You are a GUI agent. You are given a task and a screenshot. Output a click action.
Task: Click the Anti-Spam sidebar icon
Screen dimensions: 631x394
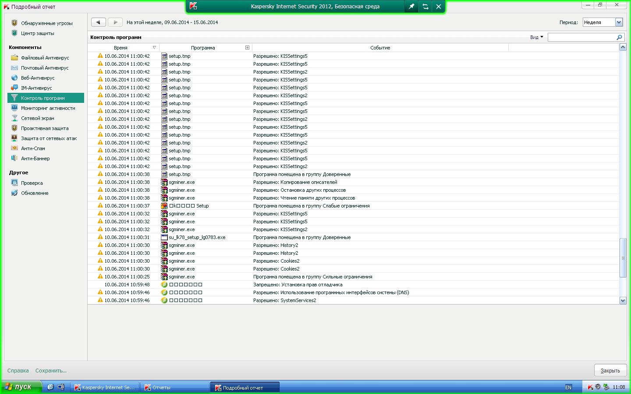click(x=14, y=148)
